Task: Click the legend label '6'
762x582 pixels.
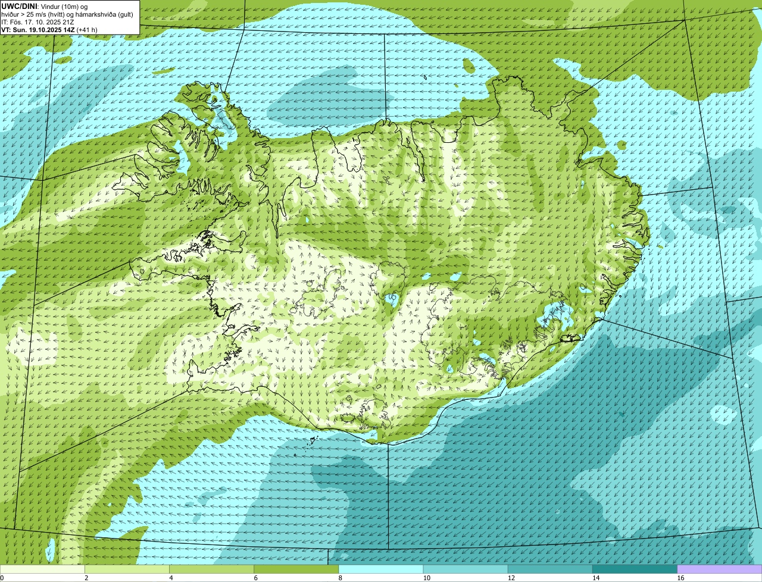Action: pos(256,578)
